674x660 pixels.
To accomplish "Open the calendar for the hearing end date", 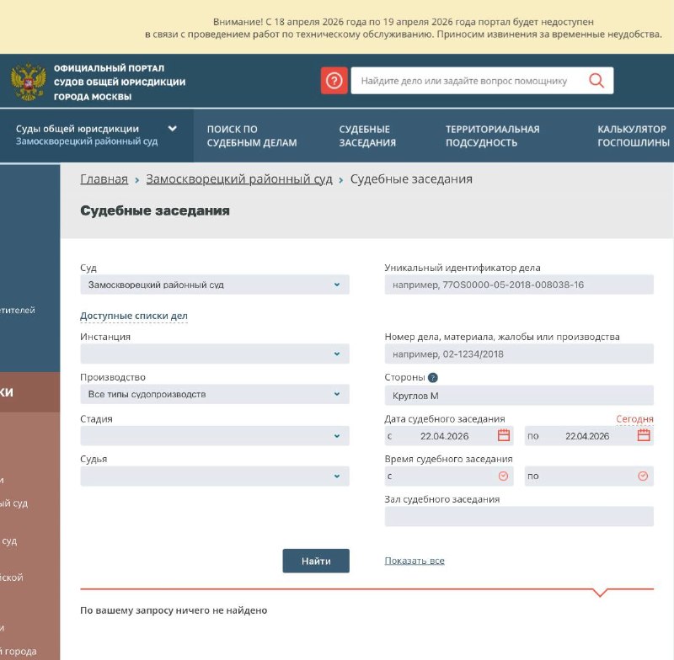I will click(x=642, y=436).
